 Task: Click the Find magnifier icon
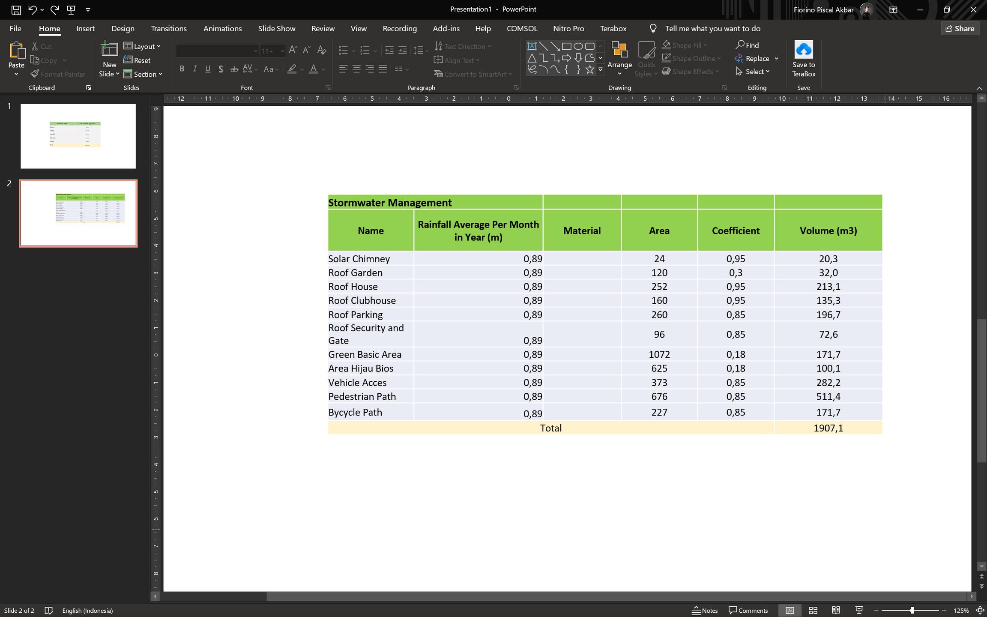click(740, 45)
